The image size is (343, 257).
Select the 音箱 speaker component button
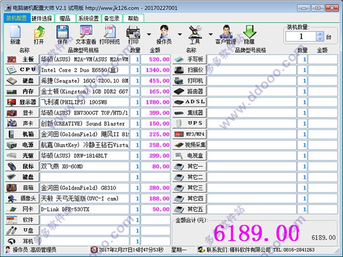click(x=22, y=188)
